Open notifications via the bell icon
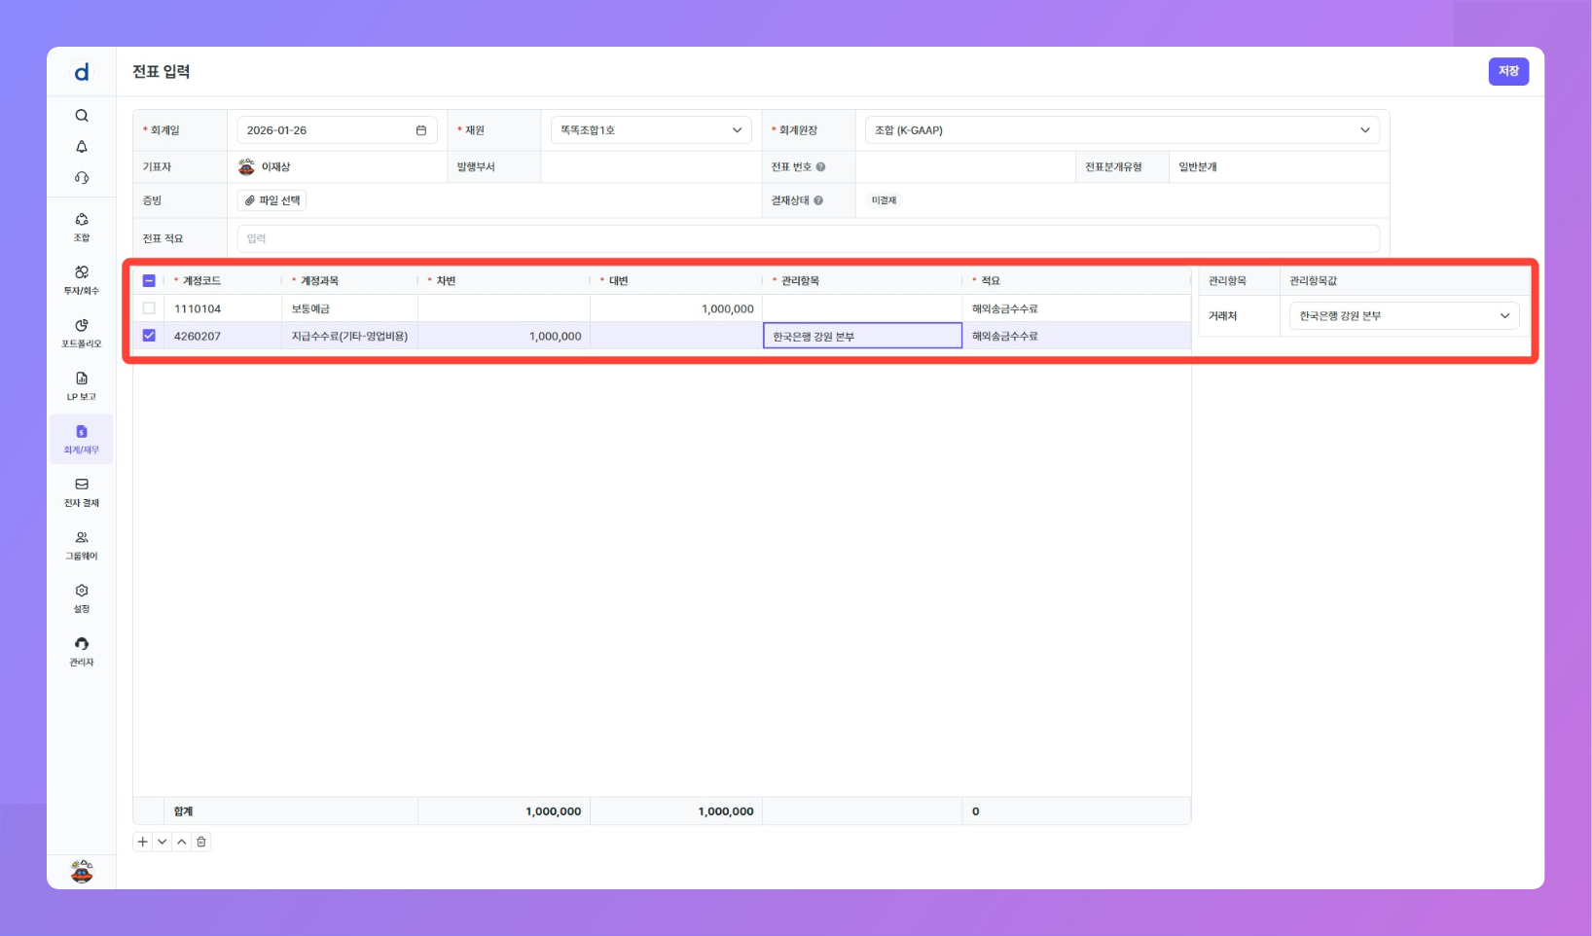The height and width of the screenshot is (936, 1592). (x=82, y=147)
